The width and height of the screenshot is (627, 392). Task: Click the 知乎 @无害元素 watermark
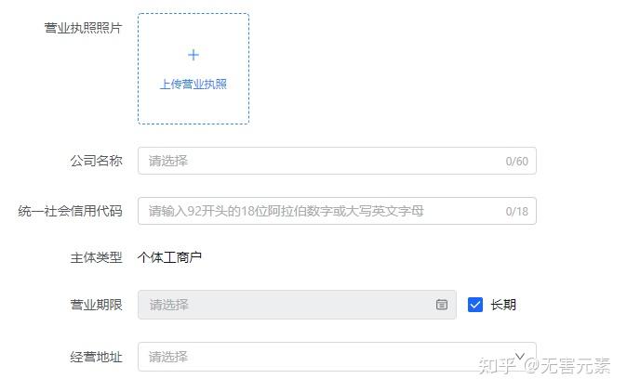pos(544,365)
